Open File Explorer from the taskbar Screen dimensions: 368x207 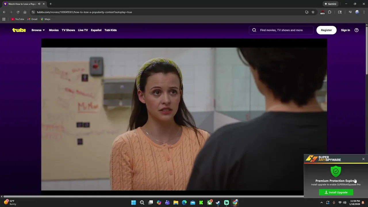176,203
